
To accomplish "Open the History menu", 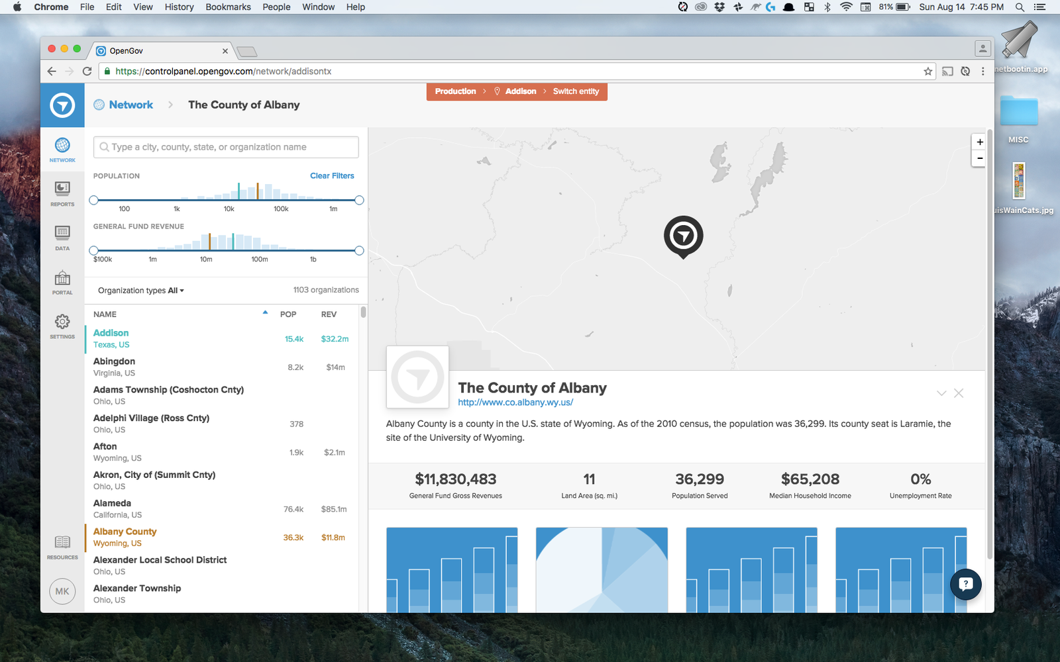I will pyautogui.click(x=179, y=7).
